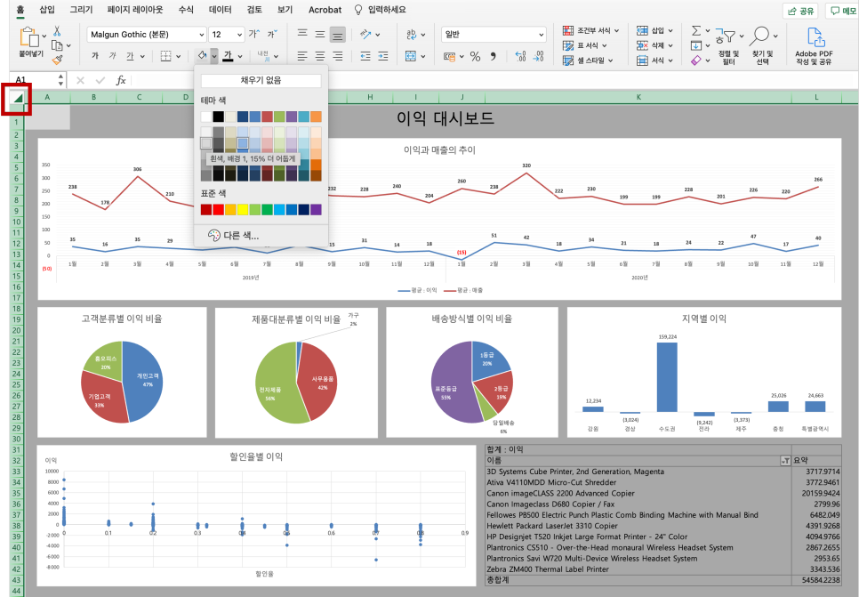
Task: Open the 페이지 레이아웃 tab
Action: point(135,9)
